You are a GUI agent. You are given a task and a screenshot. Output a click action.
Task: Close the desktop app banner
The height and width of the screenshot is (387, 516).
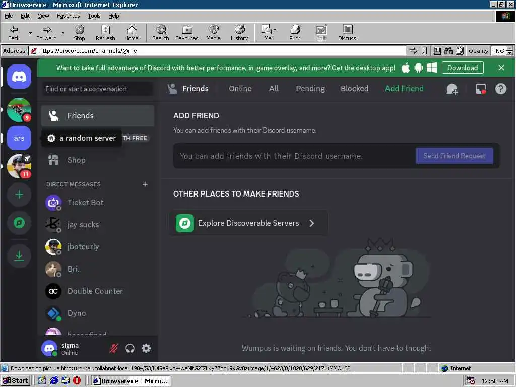501,68
